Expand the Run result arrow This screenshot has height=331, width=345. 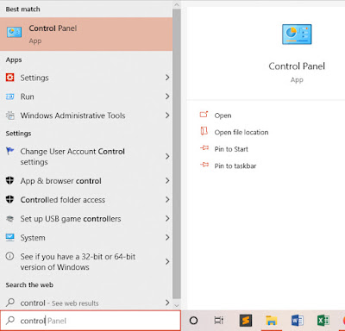pyautogui.click(x=167, y=97)
